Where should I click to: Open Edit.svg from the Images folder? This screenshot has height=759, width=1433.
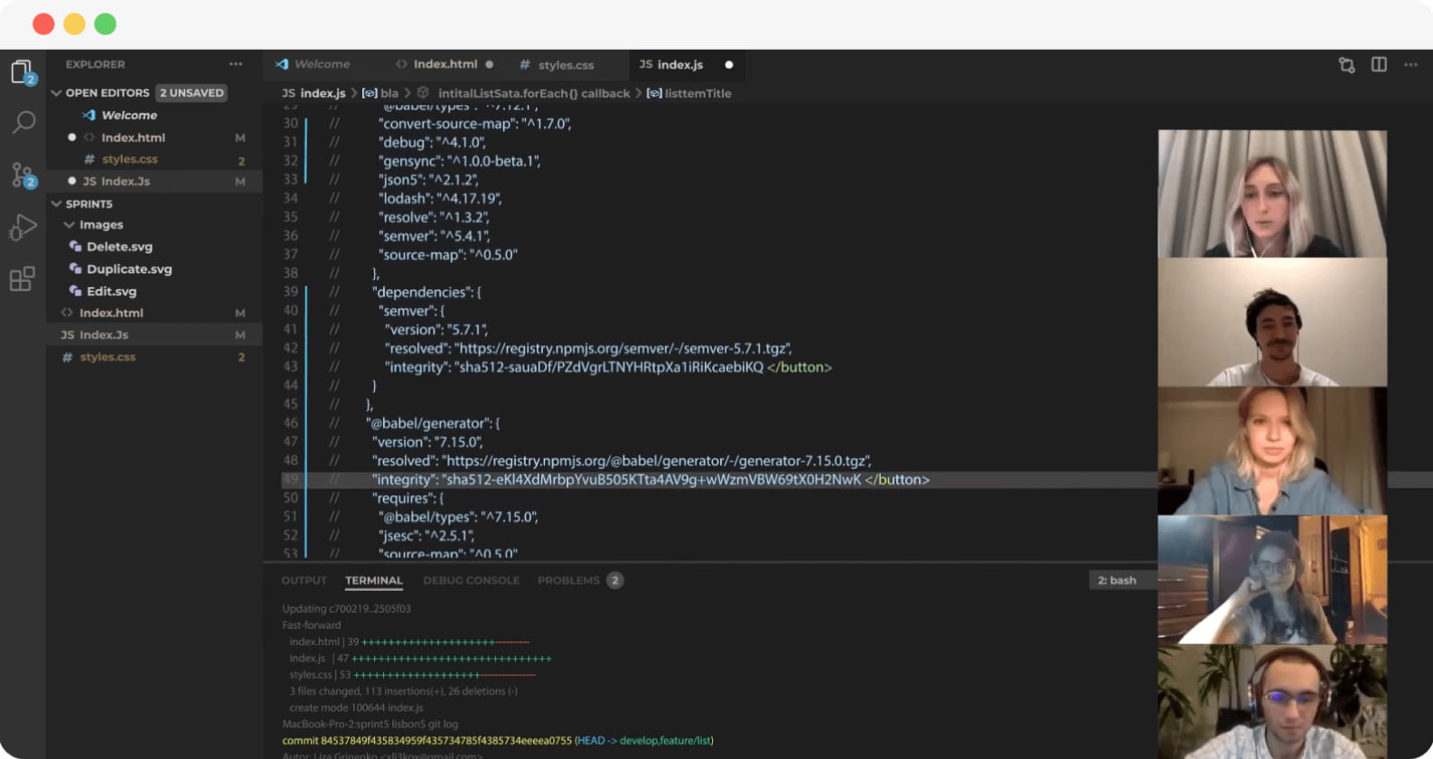[x=111, y=291]
